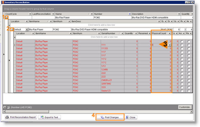Click the Print Reconciliation Report button label

[23, 117]
